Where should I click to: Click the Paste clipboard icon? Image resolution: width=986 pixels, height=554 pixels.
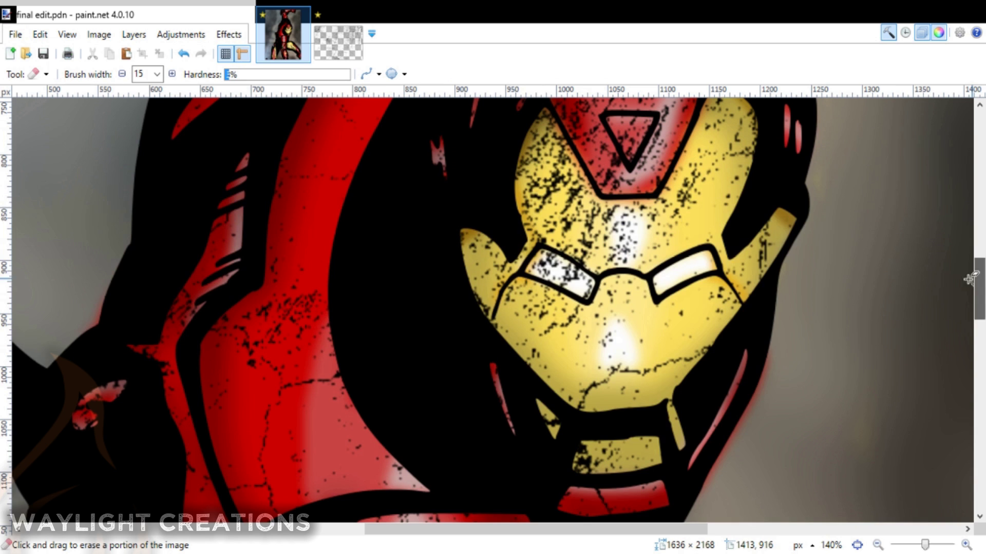coord(126,53)
